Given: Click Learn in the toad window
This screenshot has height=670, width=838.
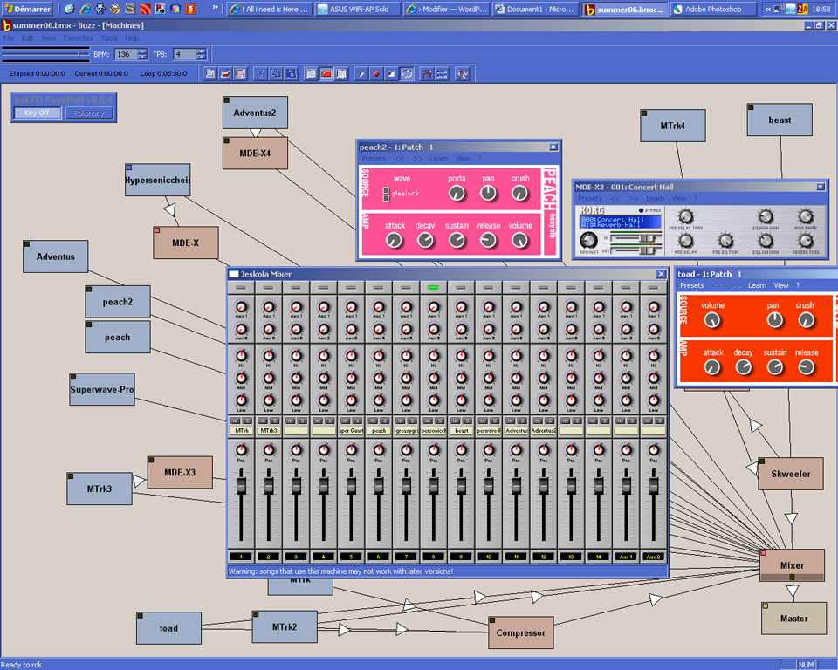Looking at the screenshot, I should coord(757,285).
